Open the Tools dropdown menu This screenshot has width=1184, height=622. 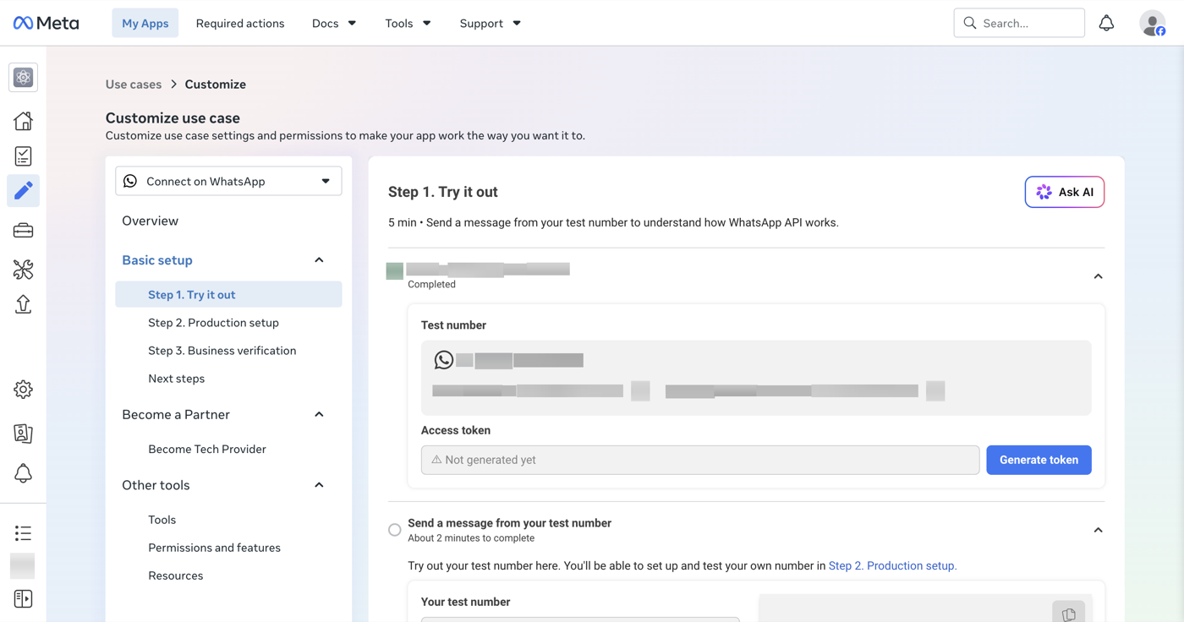pyautogui.click(x=408, y=23)
